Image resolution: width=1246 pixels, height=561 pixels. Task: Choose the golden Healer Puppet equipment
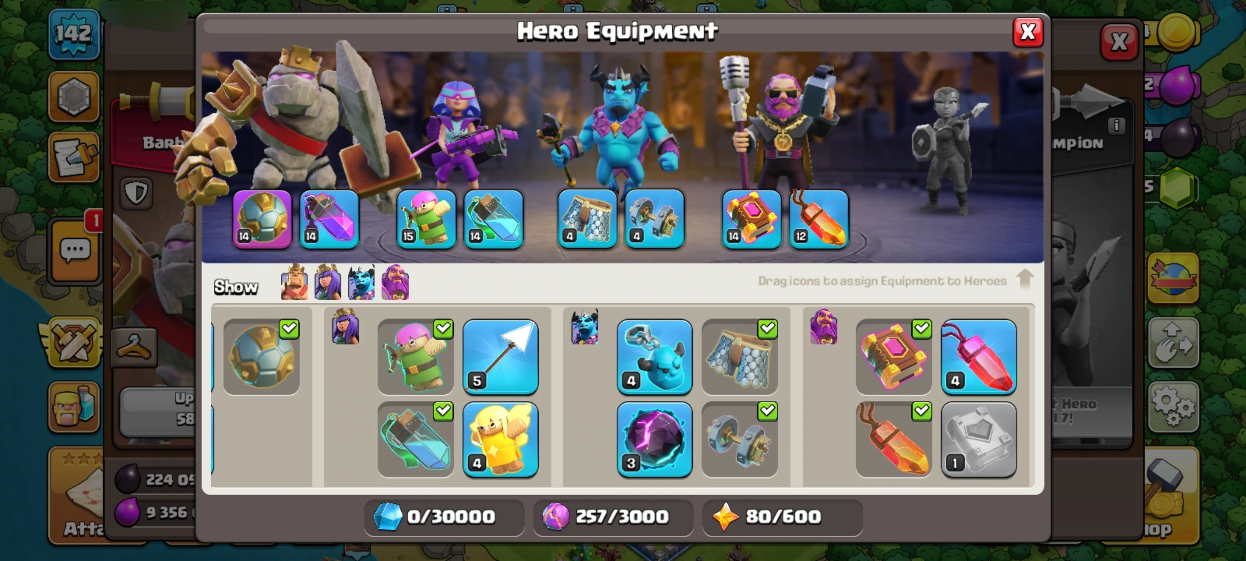point(500,439)
